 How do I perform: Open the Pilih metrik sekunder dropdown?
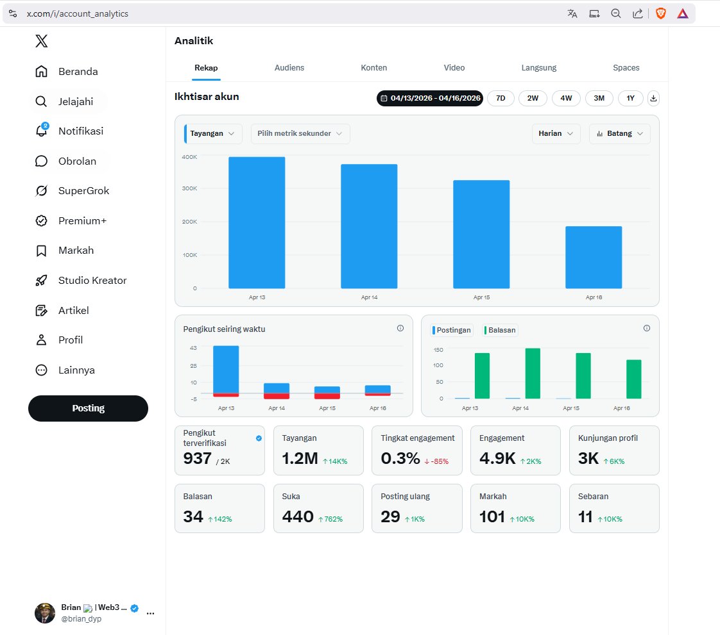(x=300, y=133)
